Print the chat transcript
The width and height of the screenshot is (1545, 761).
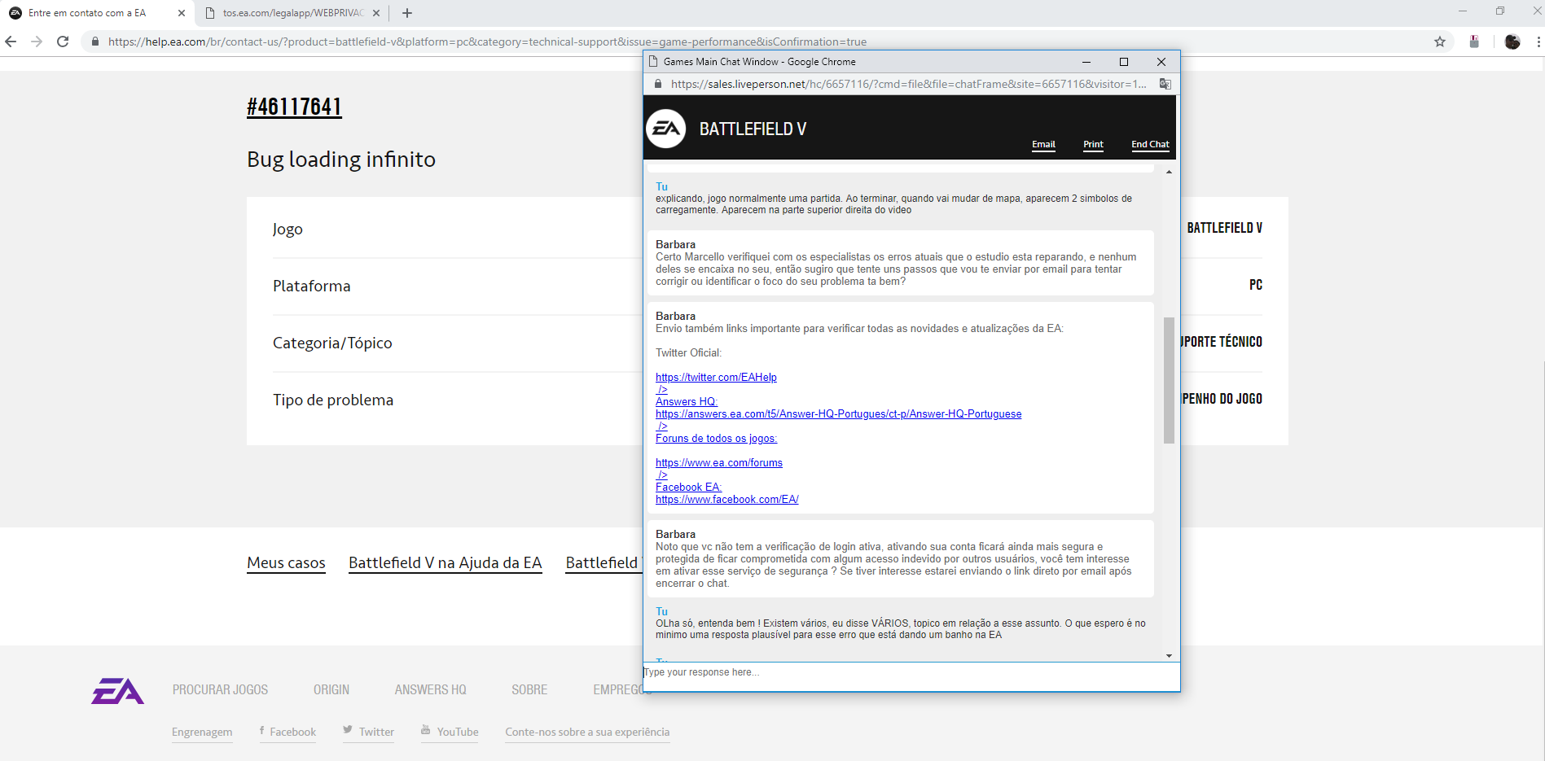pyautogui.click(x=1093, y=144)
